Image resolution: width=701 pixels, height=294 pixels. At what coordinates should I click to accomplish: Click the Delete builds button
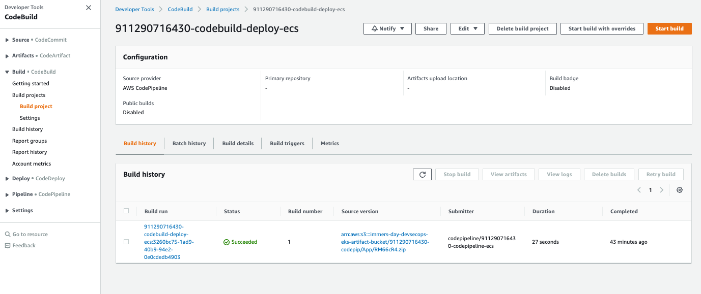[609, 174]
